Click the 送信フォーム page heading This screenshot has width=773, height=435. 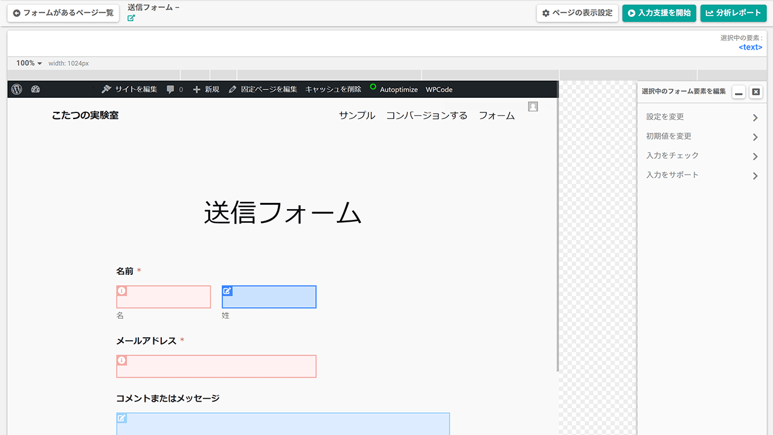coord(283,213)
